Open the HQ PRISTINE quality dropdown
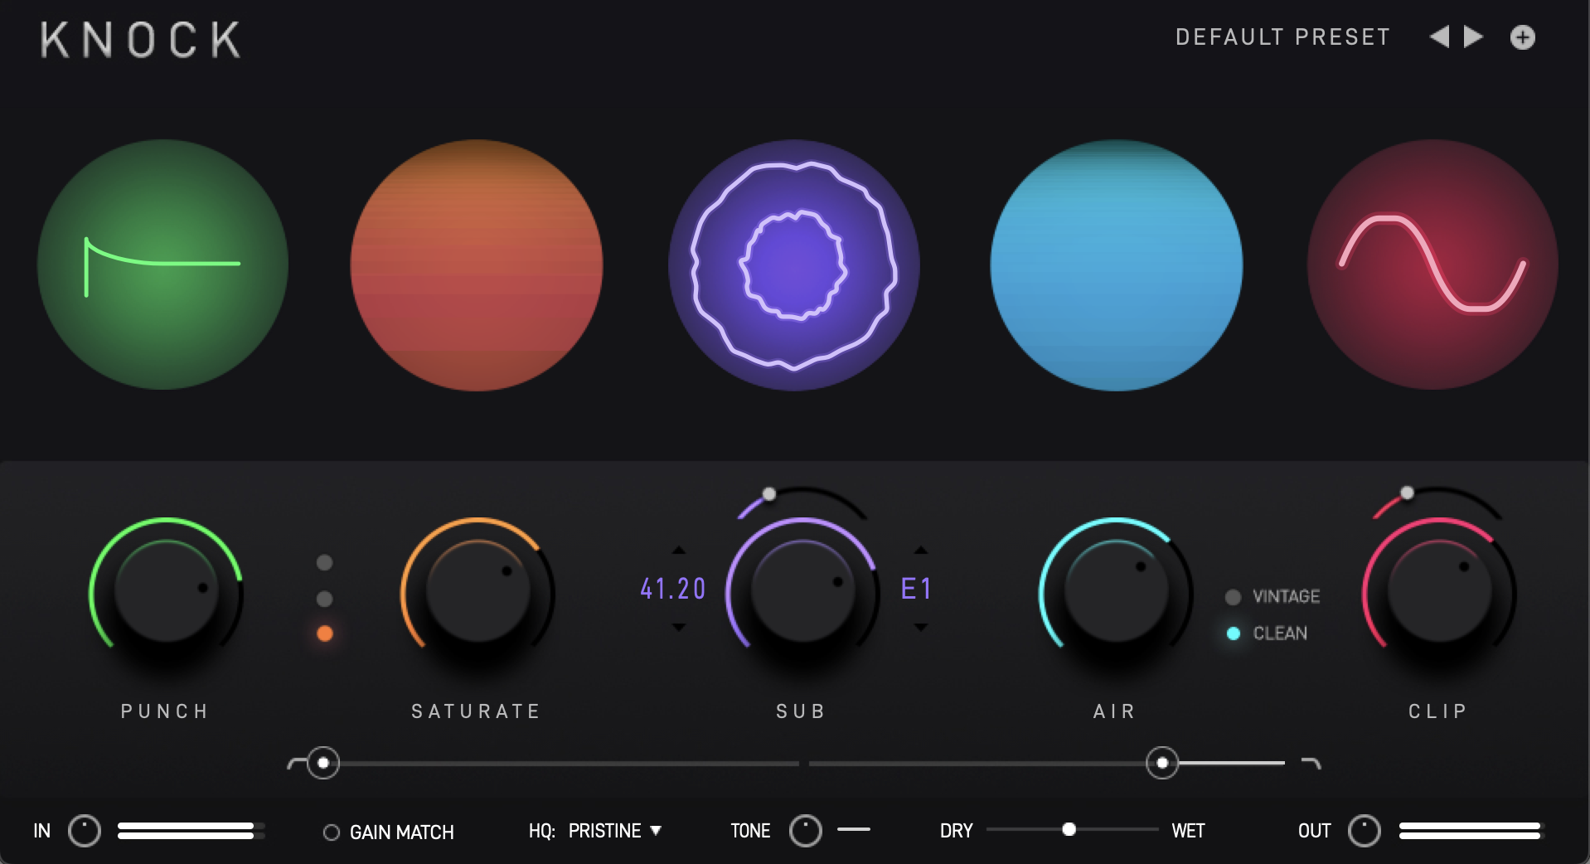The height and width of the screenshot is (864, 1590). coord(615,831)
